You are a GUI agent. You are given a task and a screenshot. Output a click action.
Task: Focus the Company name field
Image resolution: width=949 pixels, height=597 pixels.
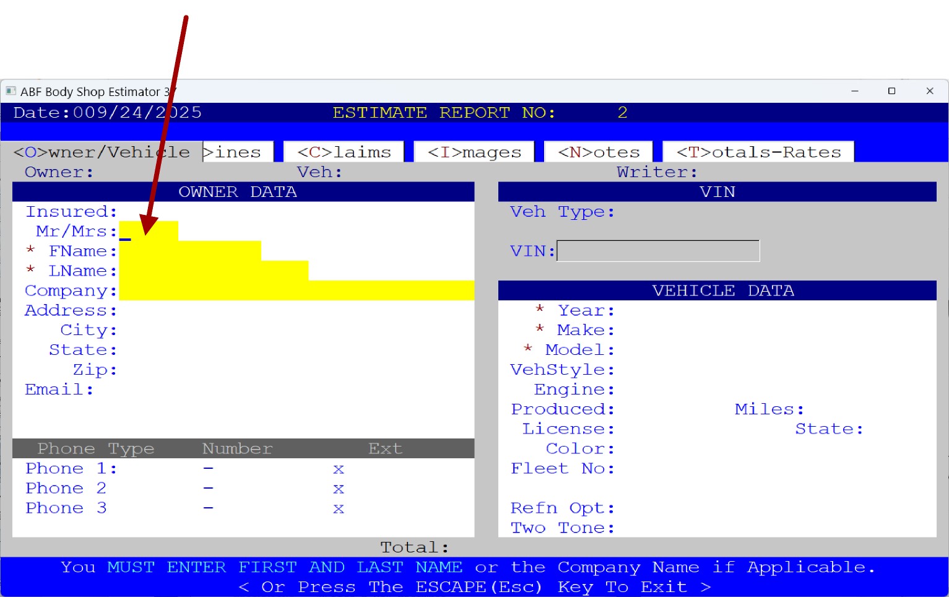(296, 290)
